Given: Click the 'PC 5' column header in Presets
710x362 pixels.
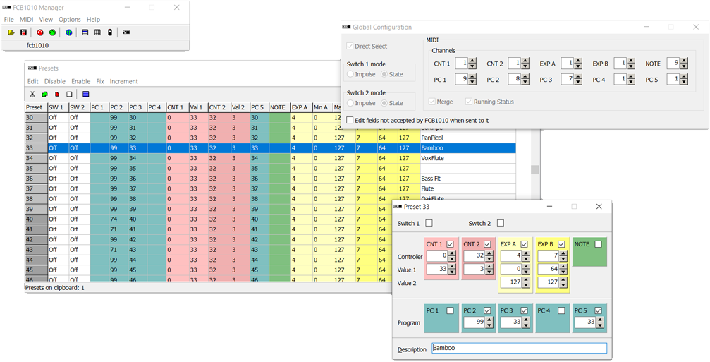Looking at the screenshot, I should (x=259, y=107).
